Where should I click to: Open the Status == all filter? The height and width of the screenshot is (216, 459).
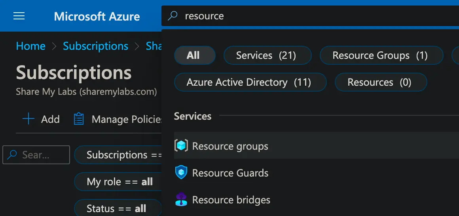[117, 208]
